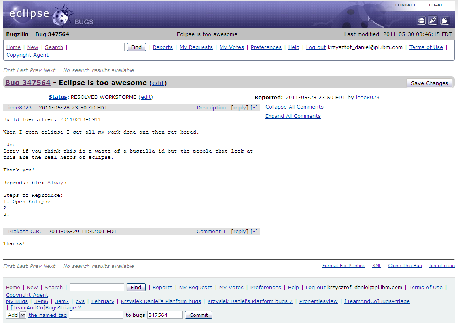The width and height of the screenshot is (458, 324).
Task: Open Krzysiek Daniel's Platform bugs 2 search
Action: pos(250,301)
